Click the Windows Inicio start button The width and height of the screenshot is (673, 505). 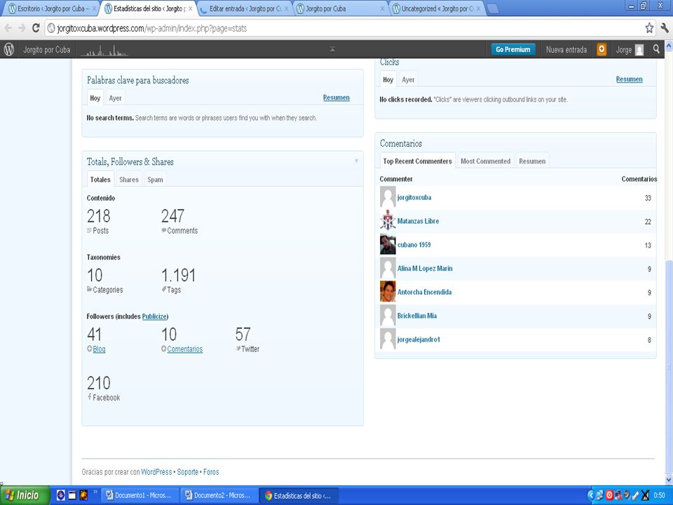pos(25,496)
